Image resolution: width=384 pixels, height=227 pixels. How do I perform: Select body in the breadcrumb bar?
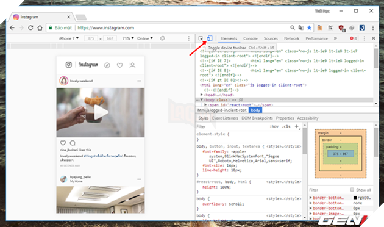pyautogui.click(x=255, y=110)
